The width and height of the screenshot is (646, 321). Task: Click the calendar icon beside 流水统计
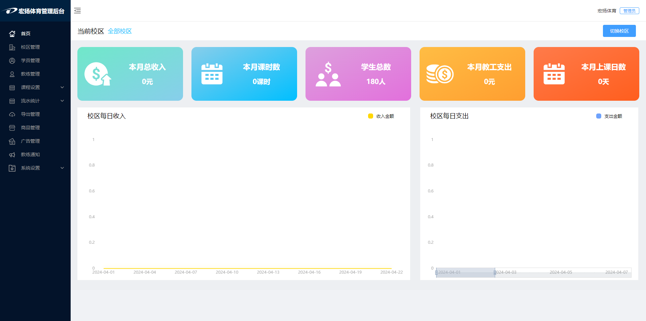coord(12,101)
